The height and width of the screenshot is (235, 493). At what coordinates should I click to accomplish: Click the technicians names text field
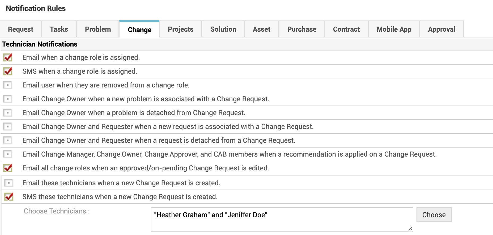282,219
